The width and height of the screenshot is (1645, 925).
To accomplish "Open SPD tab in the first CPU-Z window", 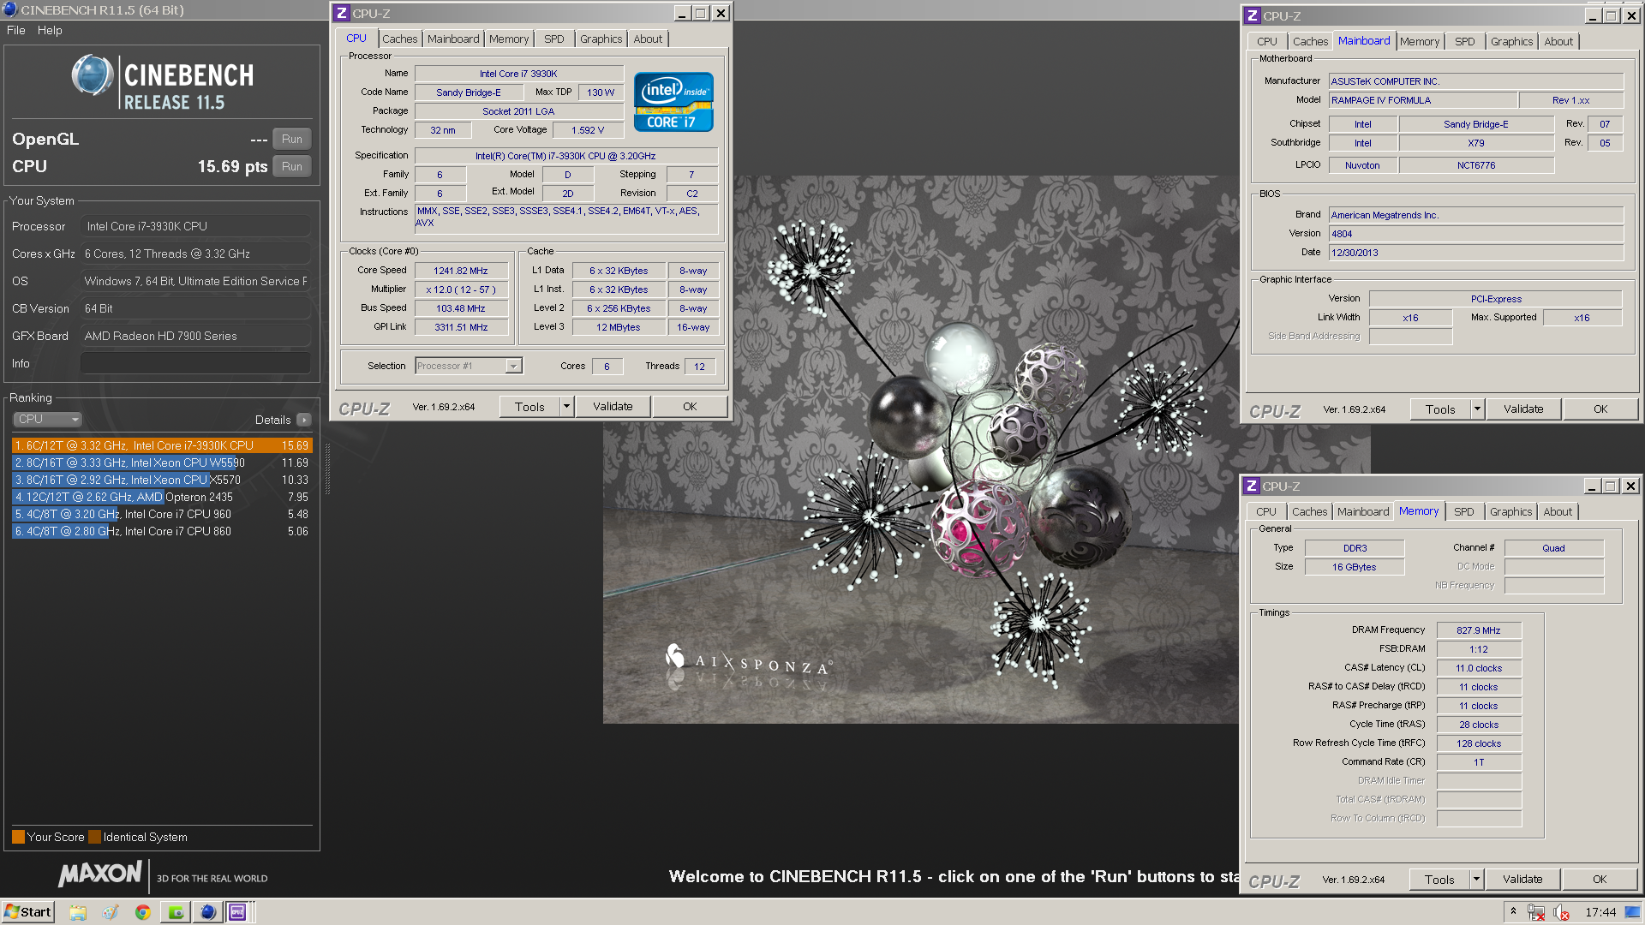I will pos(554,39).
